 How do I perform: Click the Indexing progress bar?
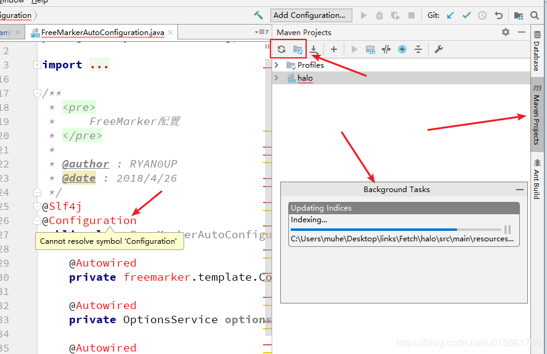[x=395, y=230]
